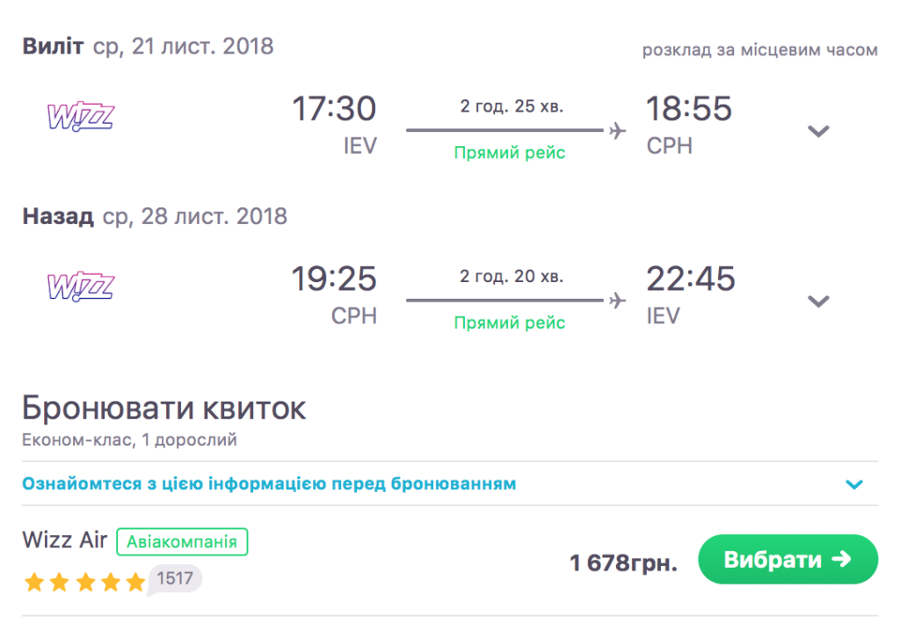Click the 'Бронювати квиток' heading

point(164,409)
